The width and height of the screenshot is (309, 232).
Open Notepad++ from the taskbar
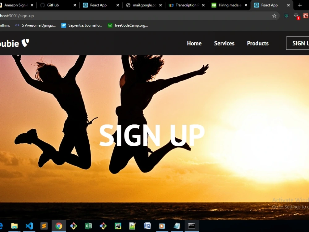coord(133,226)
